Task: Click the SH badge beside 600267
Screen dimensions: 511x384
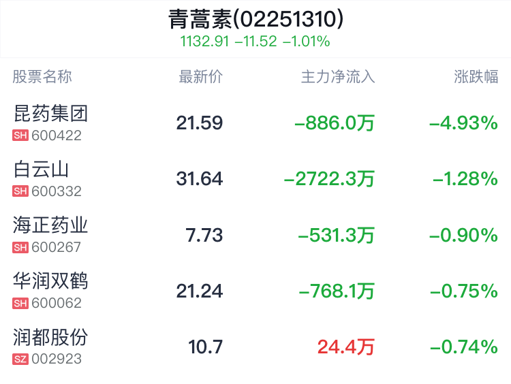Action: tap(20, 248)
